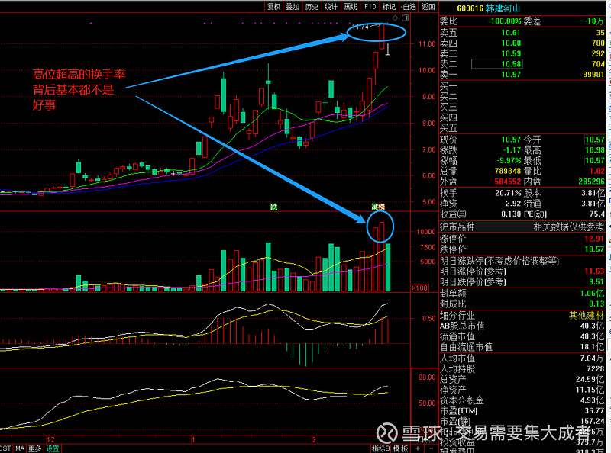Add stock via -自选 button
611x453 pixels.
(x=409, y=6)
